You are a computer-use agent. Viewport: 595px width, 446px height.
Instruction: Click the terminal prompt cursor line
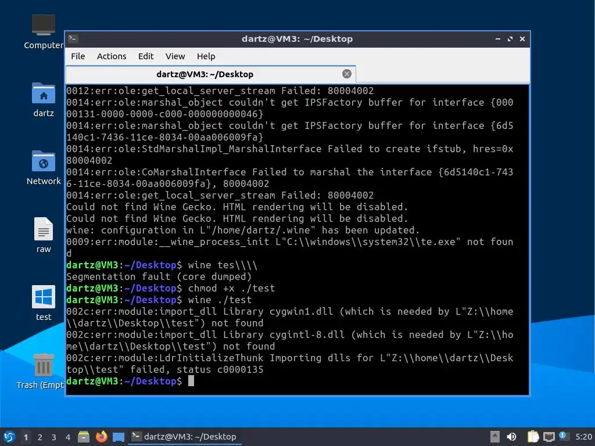coord(130,381)
